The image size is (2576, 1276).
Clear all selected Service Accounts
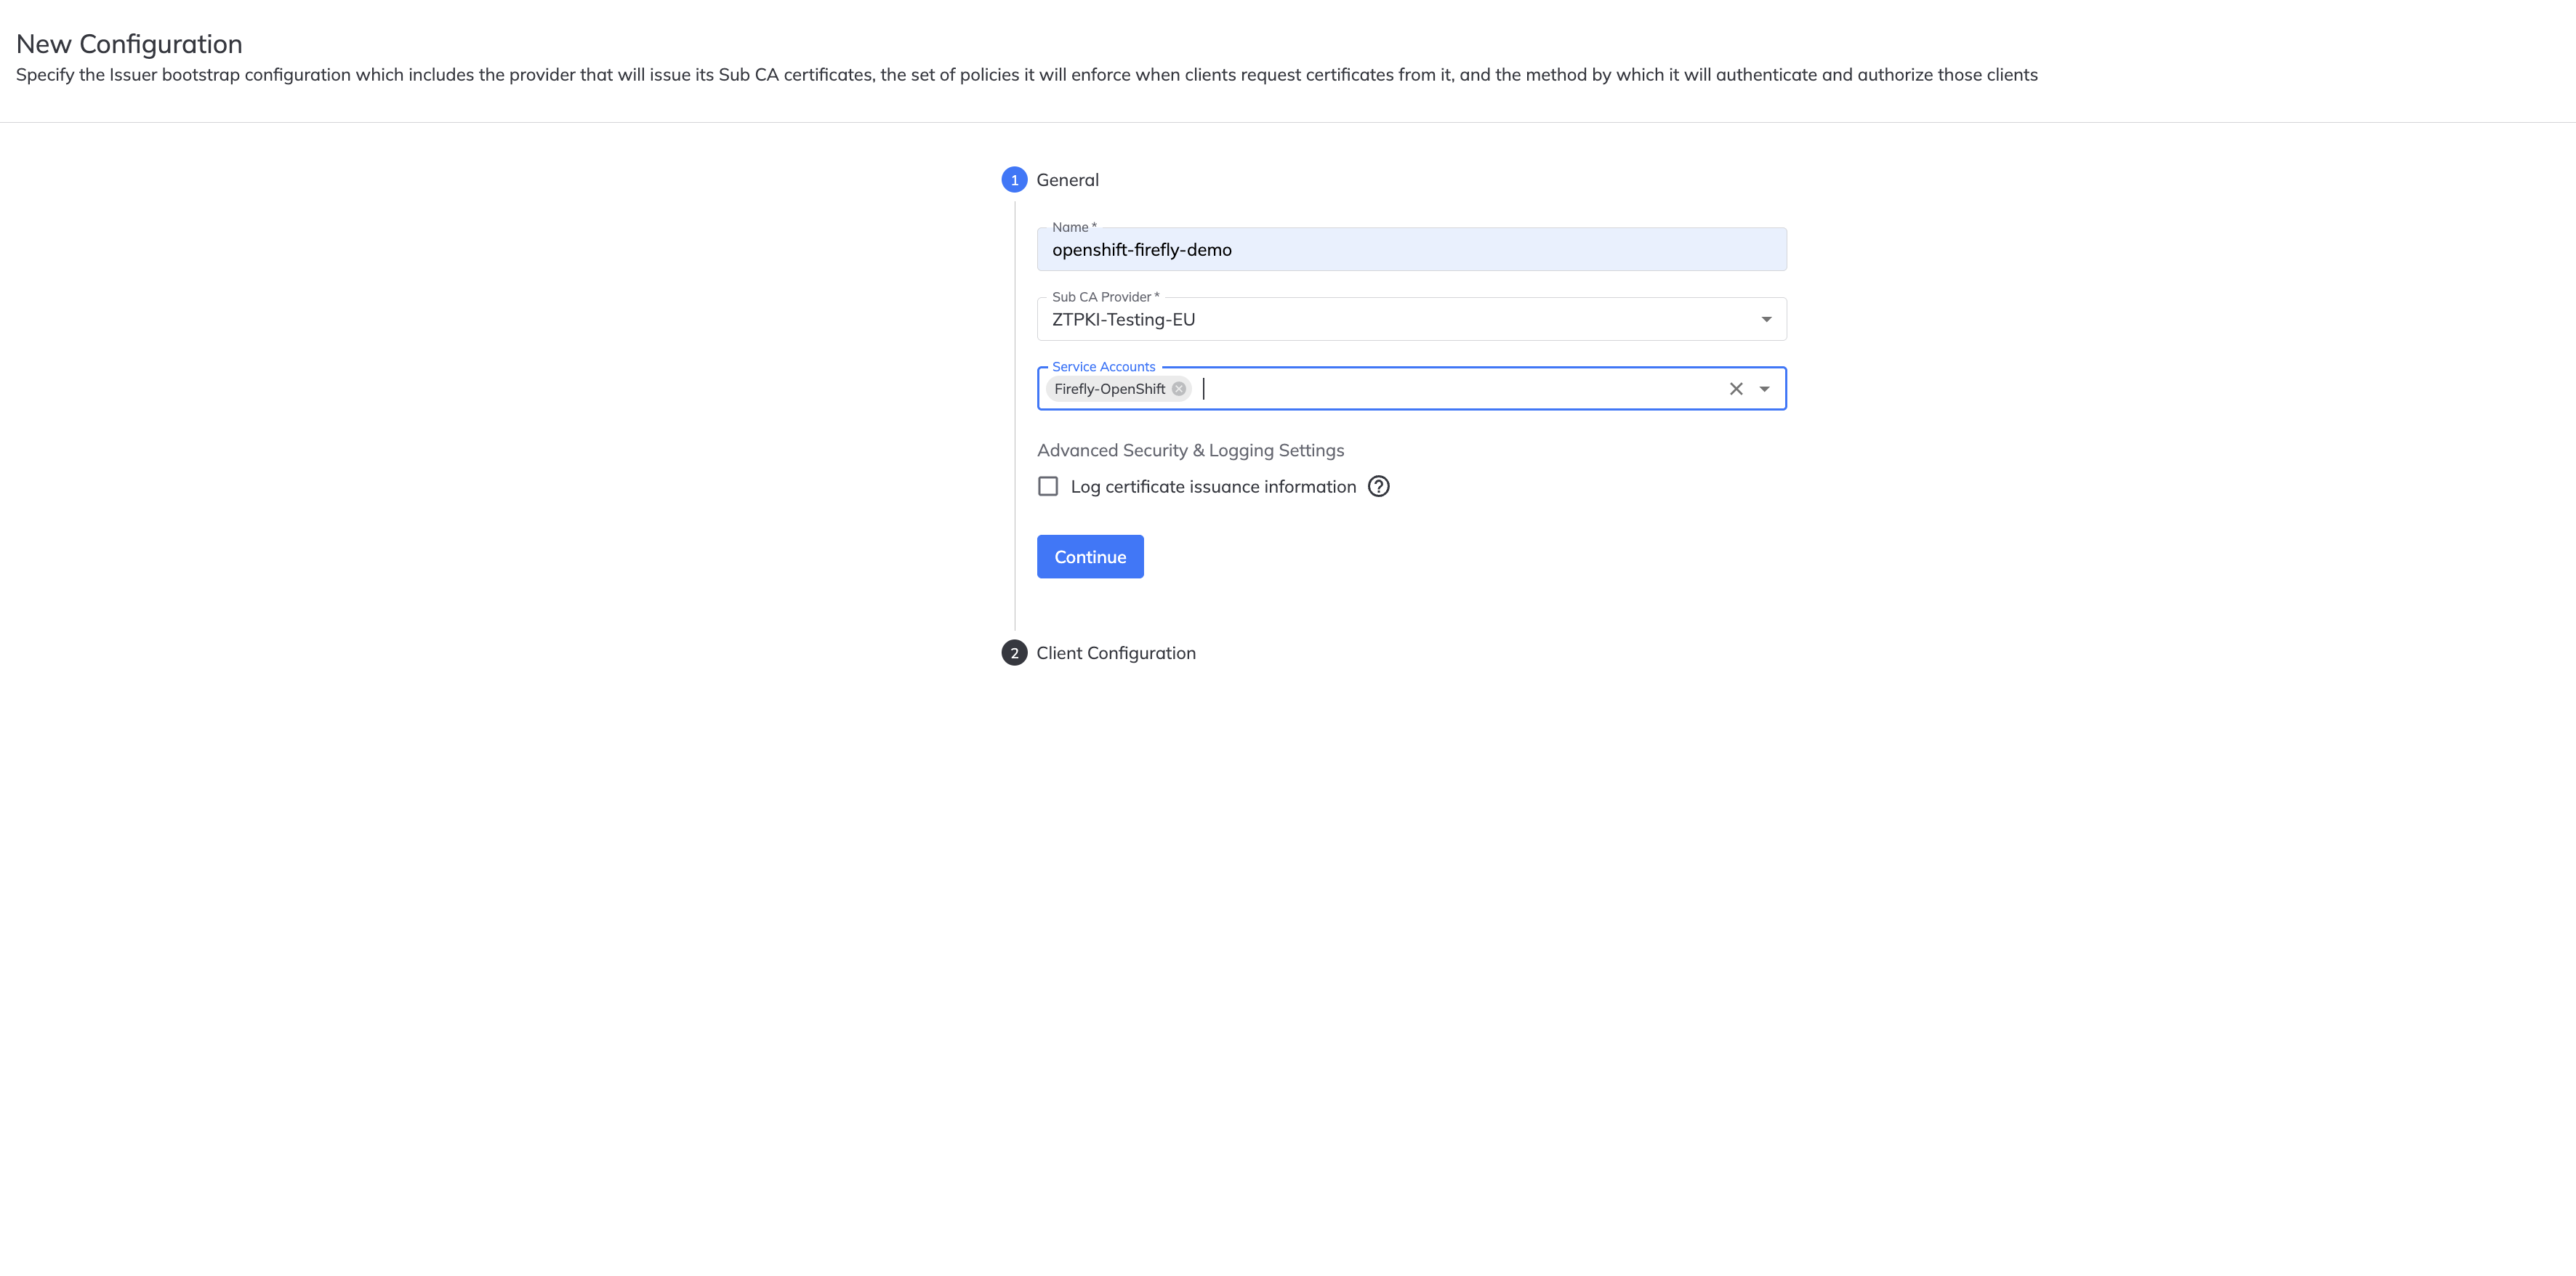[1736, 389]
